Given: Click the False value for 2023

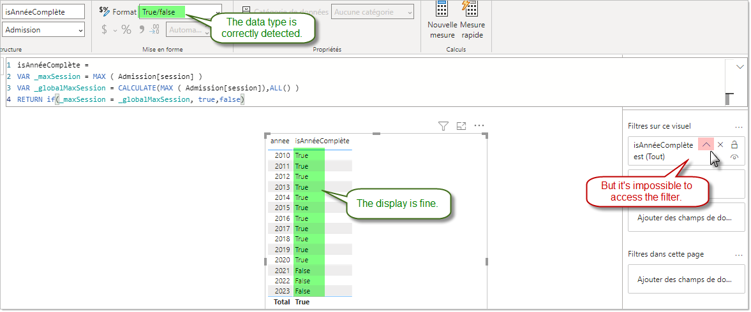Looking at the screenshot, I should click(x=302, y=291).
